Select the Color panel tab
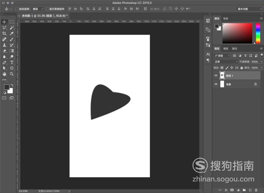The width and height of the screenshot is (264, 193). click(217, 19)
